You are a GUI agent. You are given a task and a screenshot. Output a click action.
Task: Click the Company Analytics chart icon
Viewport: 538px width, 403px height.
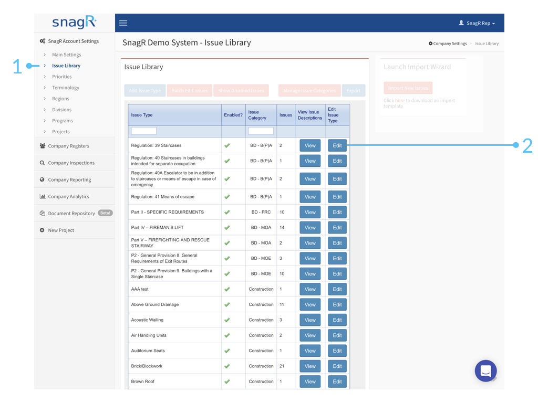click(43, 196)
